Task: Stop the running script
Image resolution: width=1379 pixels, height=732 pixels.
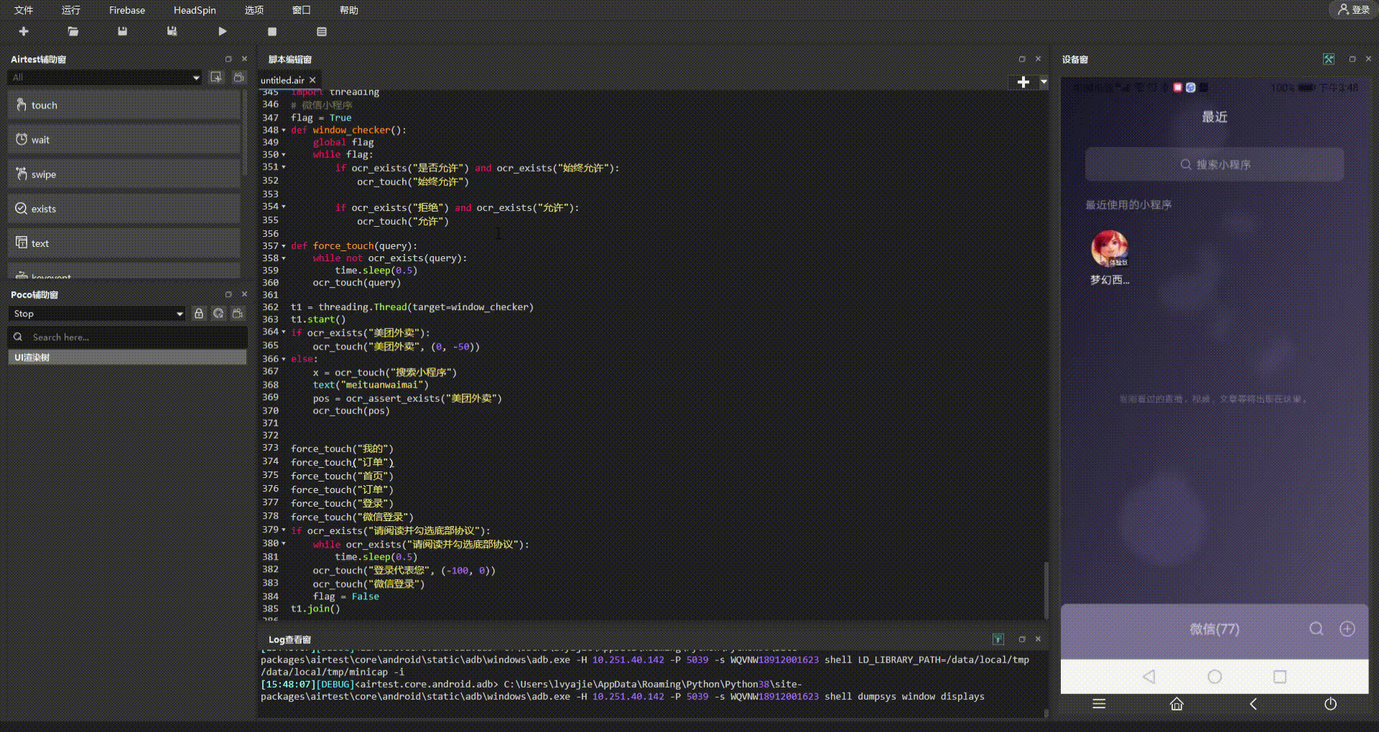Action: click(271, 32)
